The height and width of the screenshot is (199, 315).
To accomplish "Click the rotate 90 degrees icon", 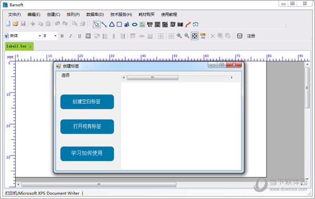I will (x=97, y=36).
